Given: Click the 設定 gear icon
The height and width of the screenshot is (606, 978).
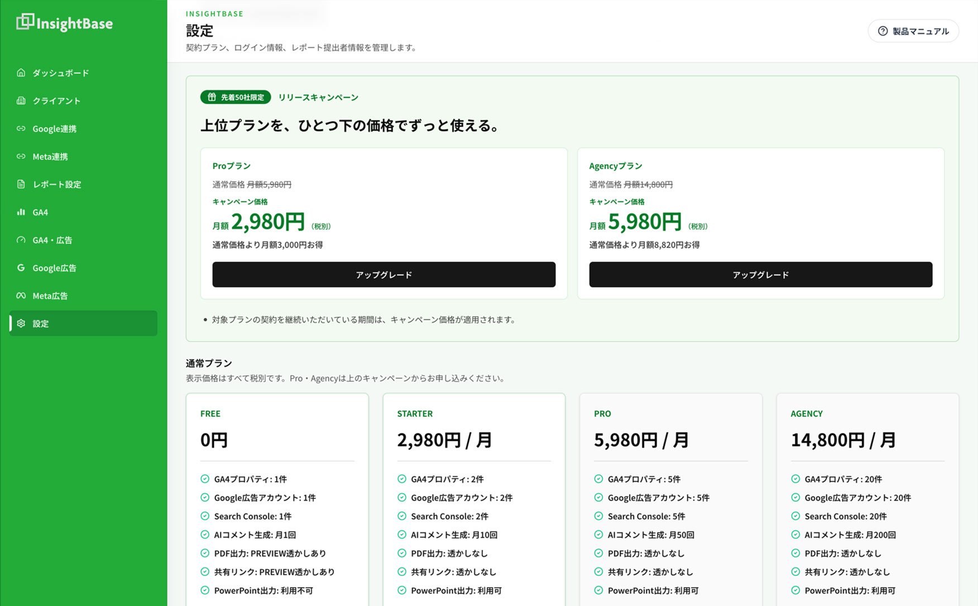Looking at the screenshot, I should coord(21,324).
